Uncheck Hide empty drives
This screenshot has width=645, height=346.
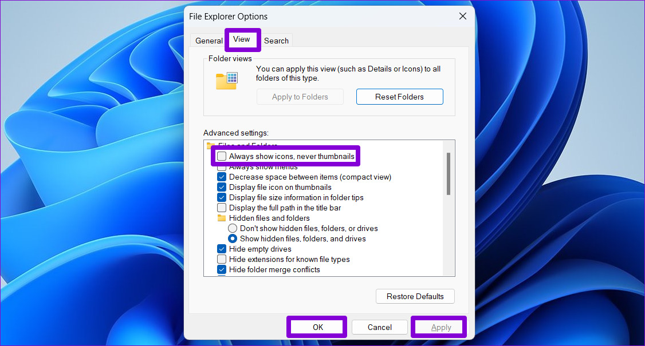click(x=222, y=249)
